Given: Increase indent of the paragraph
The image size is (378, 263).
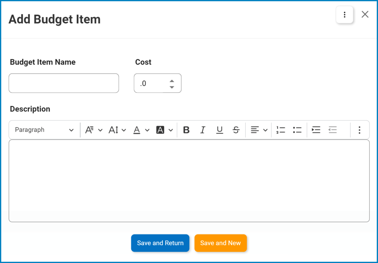Looking at the screenshot, I should tap(316, 130).
